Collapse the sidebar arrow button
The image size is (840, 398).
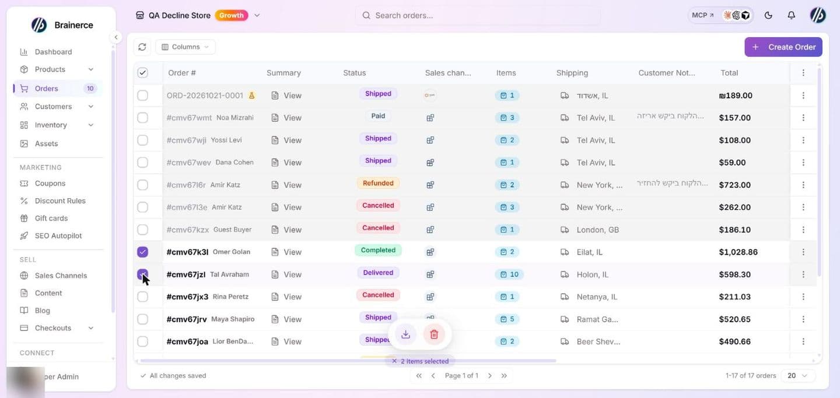(x=116, y=37)
